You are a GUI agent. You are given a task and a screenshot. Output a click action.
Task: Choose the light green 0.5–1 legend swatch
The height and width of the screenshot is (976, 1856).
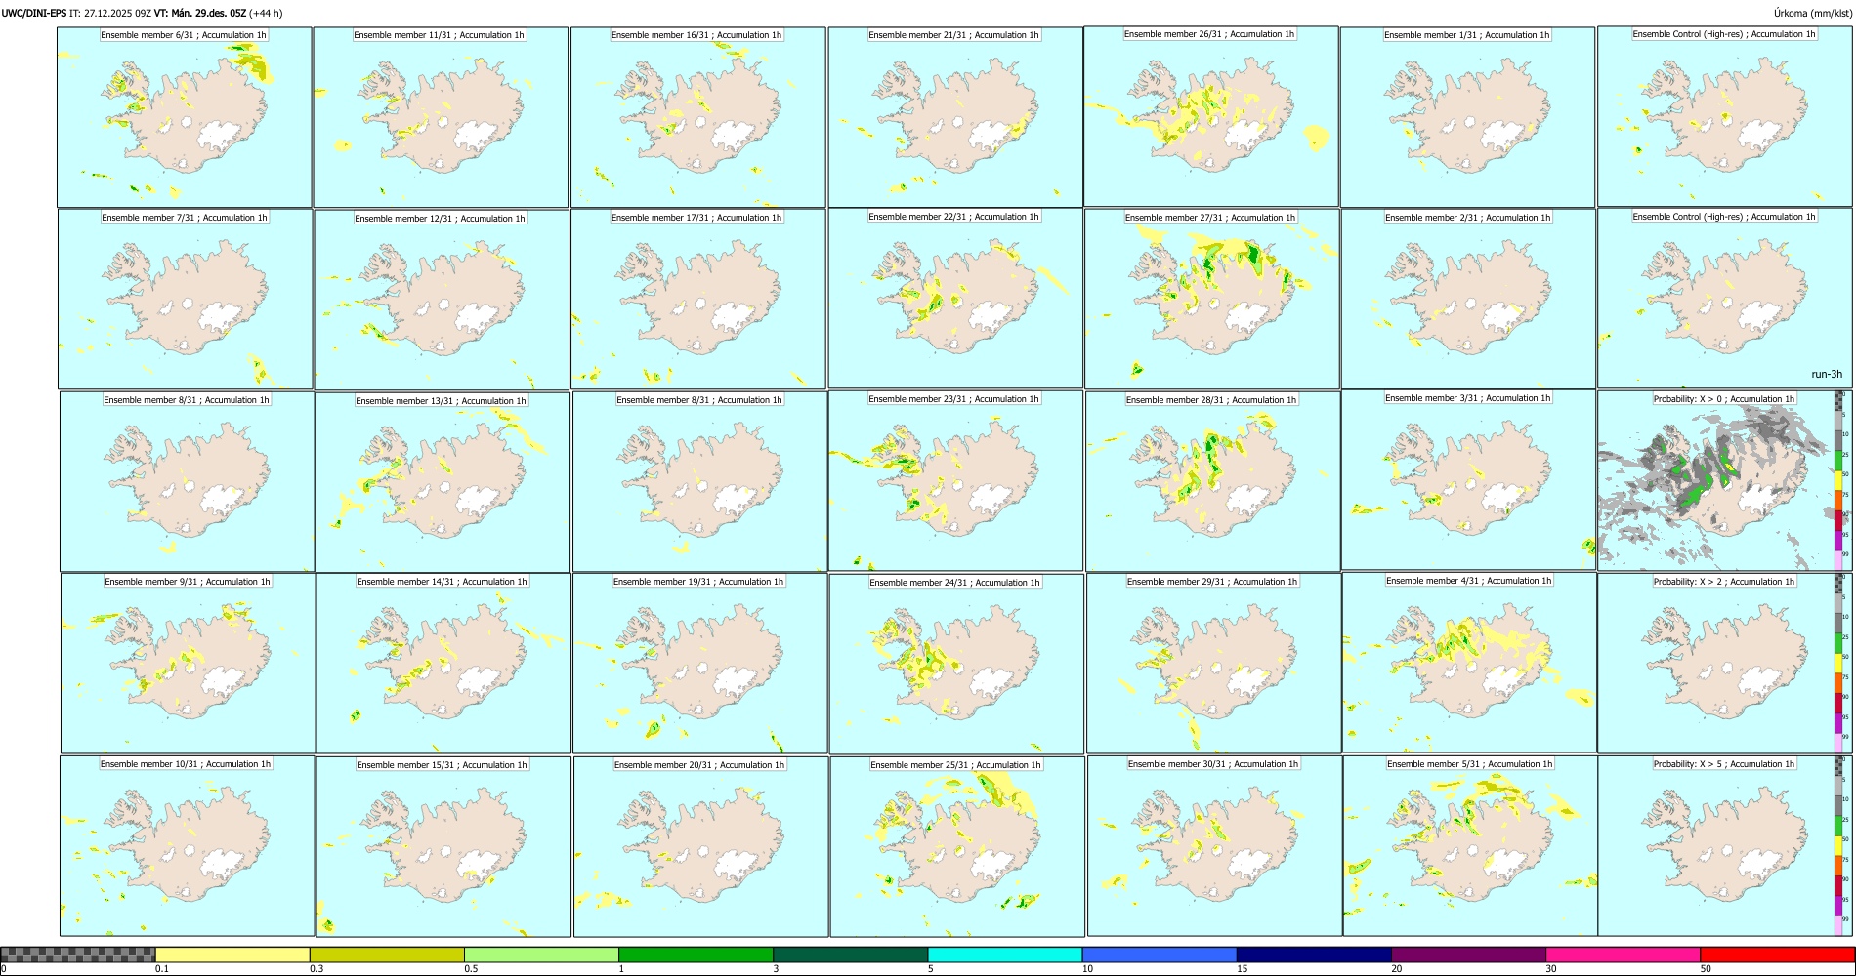tap(541, 955)
